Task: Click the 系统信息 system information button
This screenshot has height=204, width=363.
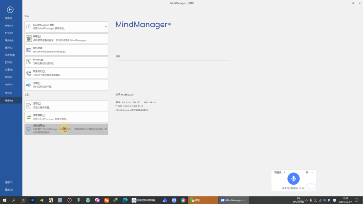Action: [66, 129]
